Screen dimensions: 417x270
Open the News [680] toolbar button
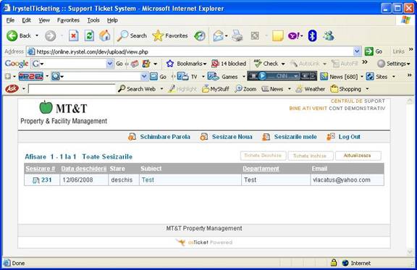click(x=339, y=77)
